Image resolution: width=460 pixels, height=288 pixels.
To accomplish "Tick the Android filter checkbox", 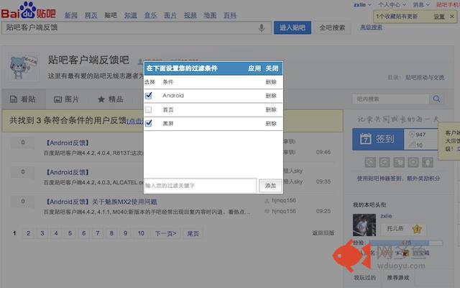I will pyautogui.click(x=149, y=95).
